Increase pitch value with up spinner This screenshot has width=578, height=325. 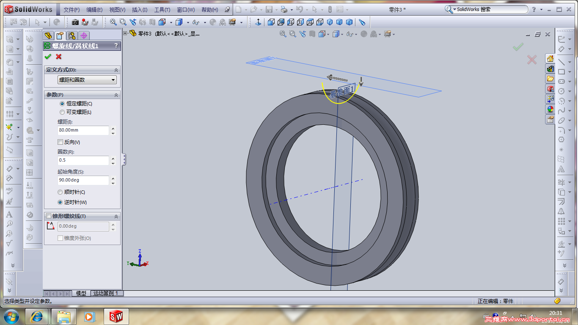coord(113,128)
